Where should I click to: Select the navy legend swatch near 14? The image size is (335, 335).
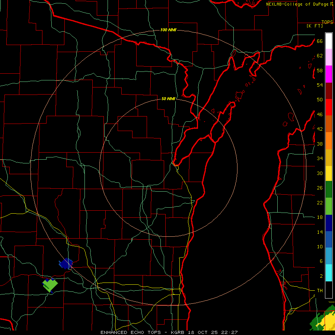(329, 223)
